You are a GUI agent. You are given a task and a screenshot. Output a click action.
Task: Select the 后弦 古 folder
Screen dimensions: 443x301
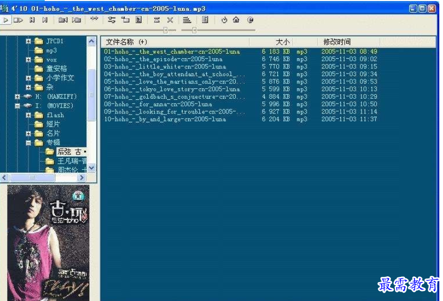[72, 152]
